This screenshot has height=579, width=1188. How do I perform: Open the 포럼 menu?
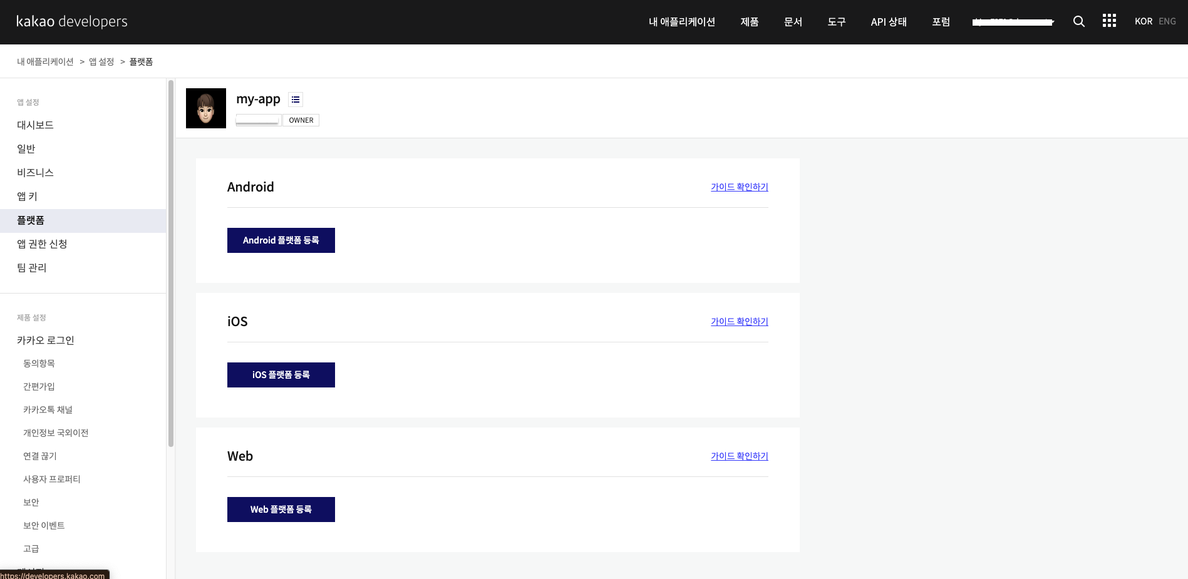tap(941, 22)
